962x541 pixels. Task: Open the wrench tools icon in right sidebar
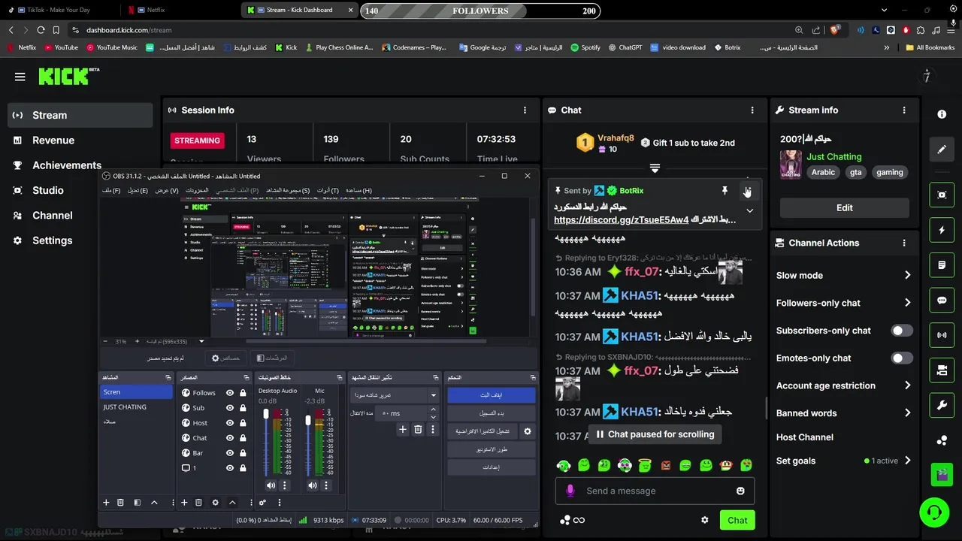coord(942,405)
